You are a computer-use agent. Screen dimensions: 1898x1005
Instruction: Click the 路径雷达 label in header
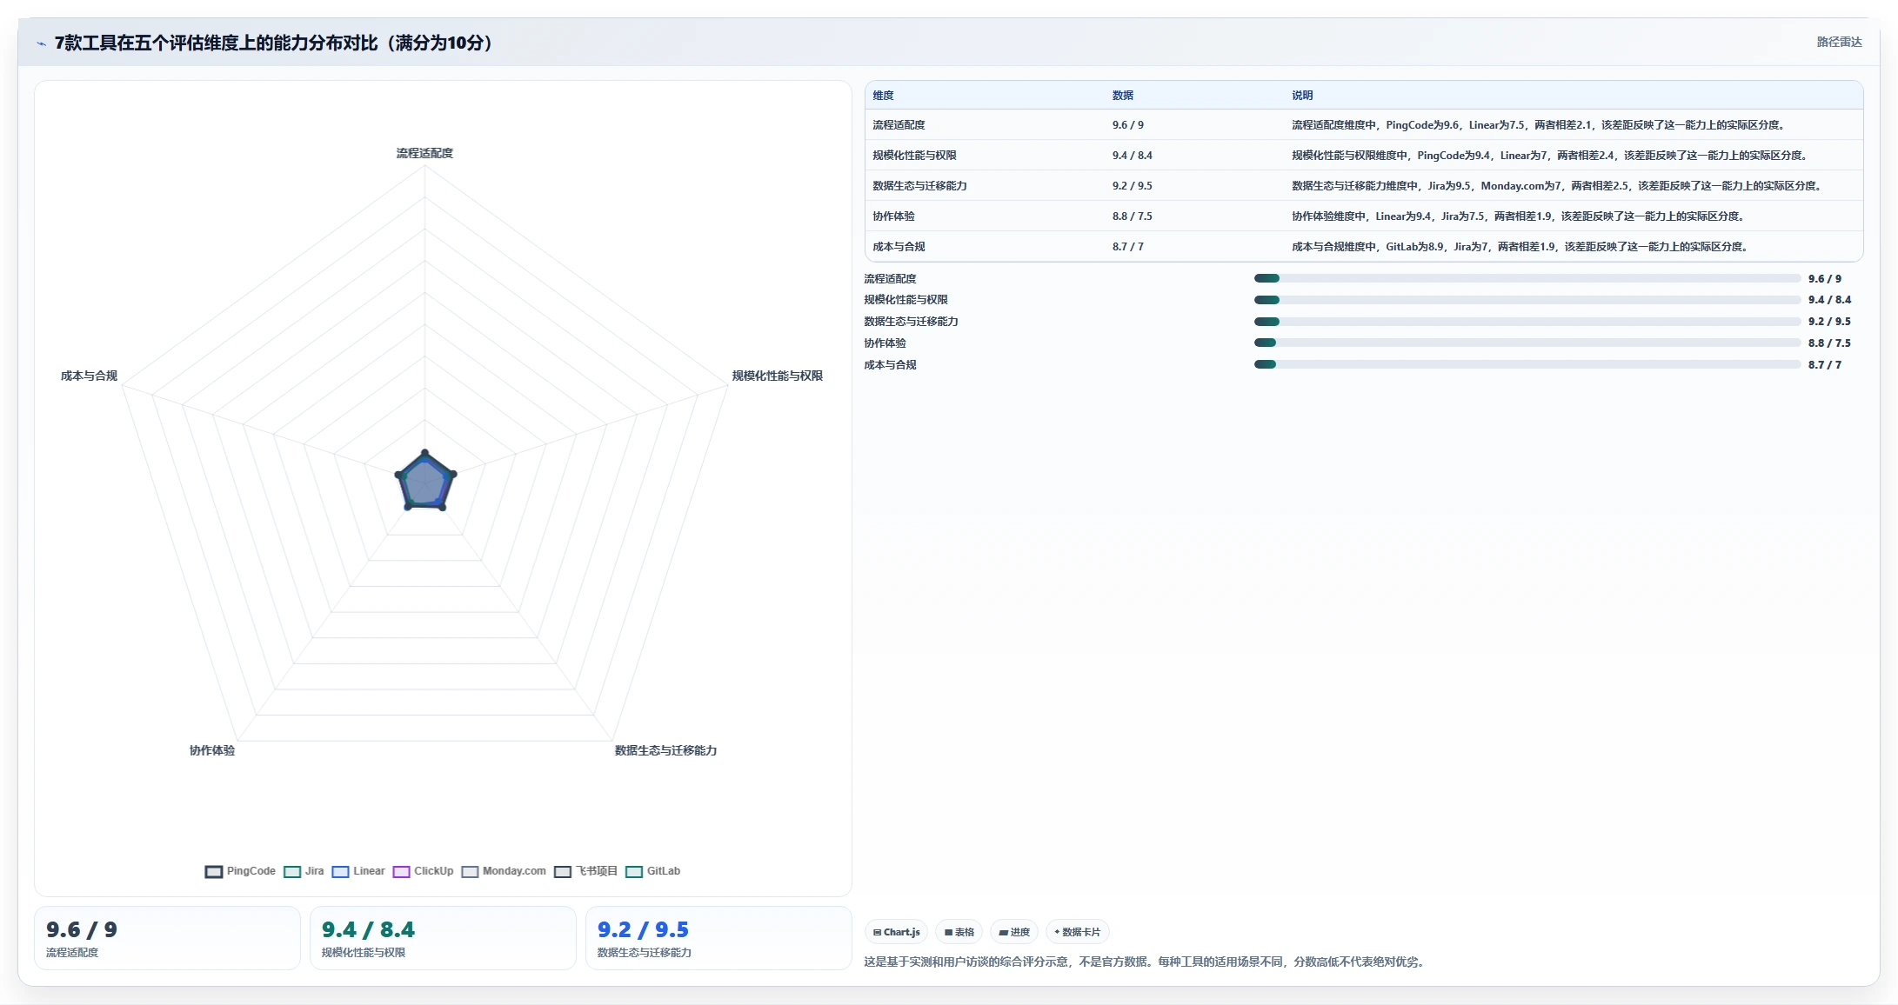click(1839, 42)
